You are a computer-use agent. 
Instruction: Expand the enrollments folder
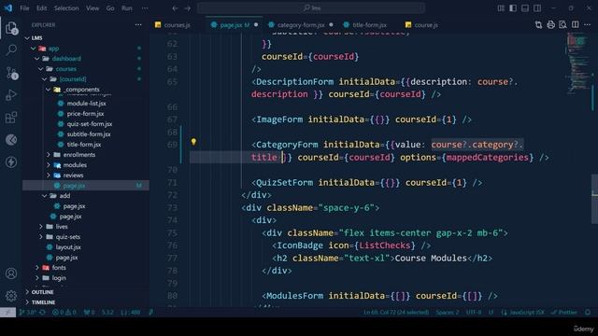pyautogui.click(x=49, y=155)
